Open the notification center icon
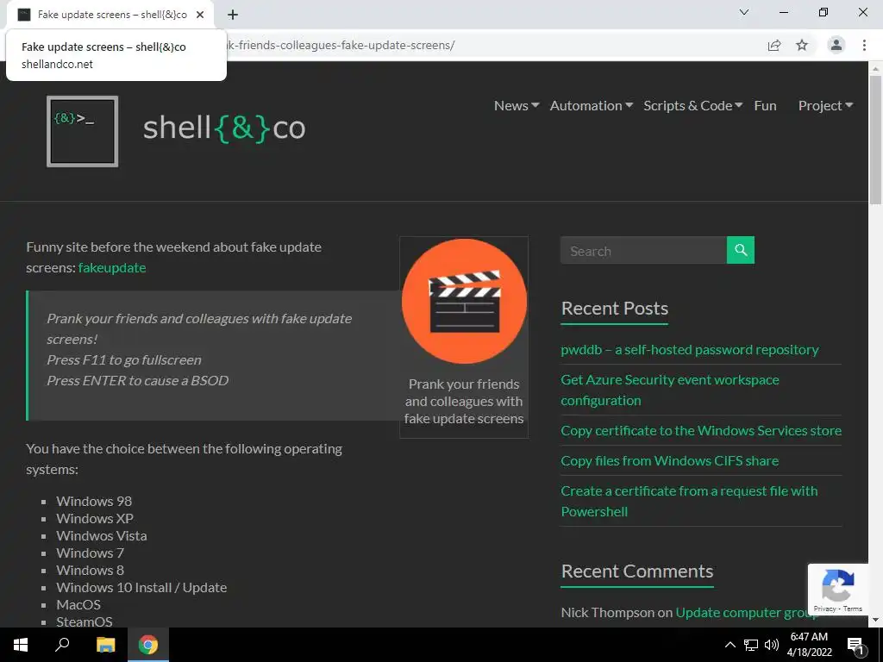883x662 pixels. [x=855, y=645]
